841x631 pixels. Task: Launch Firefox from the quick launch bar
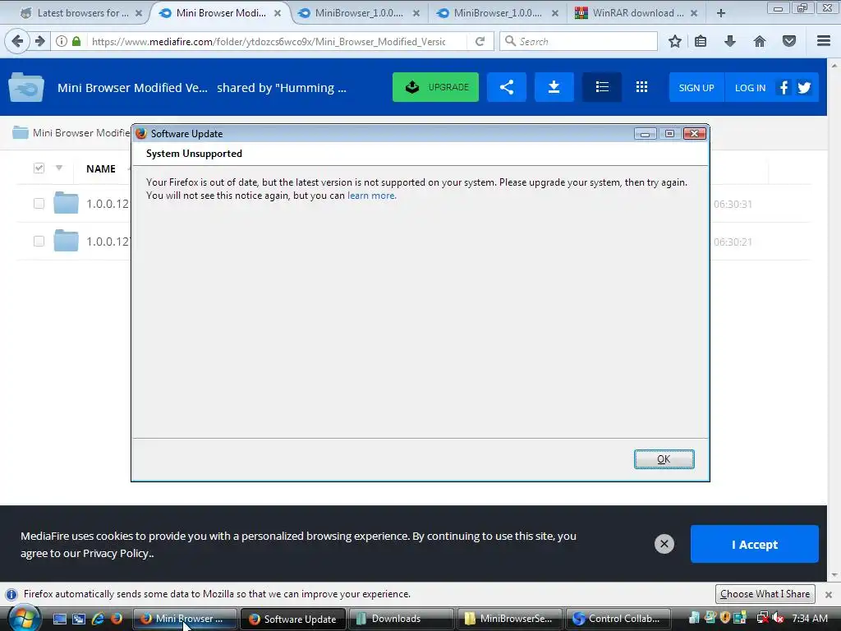pyautogui.click(x=117, y=619)
